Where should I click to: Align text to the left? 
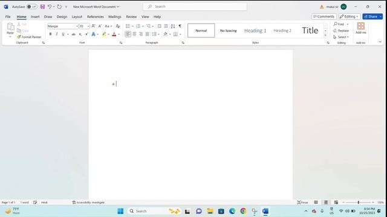point(128,34)
